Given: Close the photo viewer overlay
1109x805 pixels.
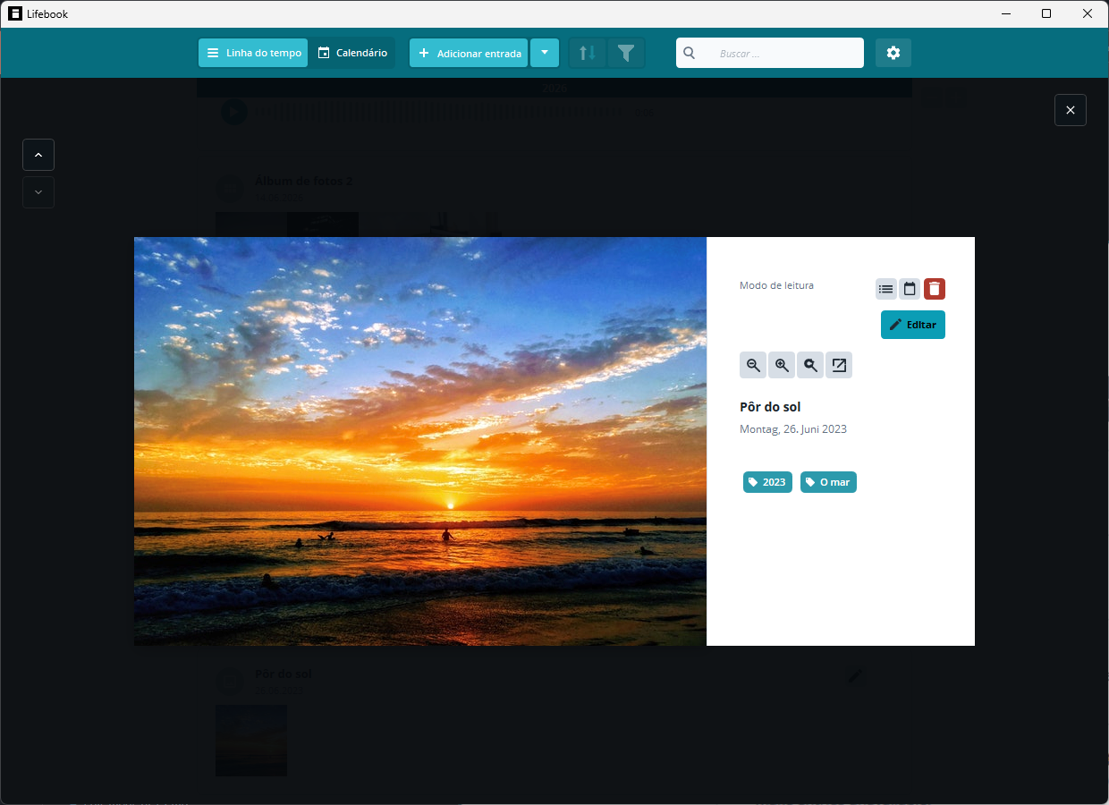Looking at the screenshot, I should pyautogui.click(x=1071, y=110).
